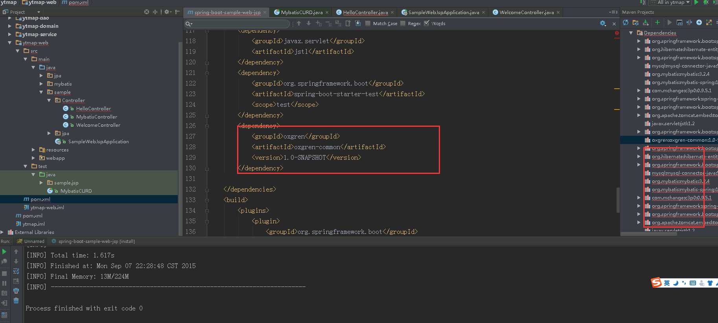Open WelcomeController in project tree
Image resolution: width=718 pixels, height=323 pixels.
click(98, 125)
